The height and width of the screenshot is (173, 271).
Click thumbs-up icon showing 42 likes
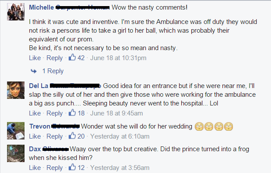click(x=72, y=57)
